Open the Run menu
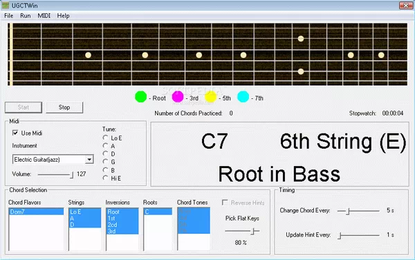 tap(26, 16)
